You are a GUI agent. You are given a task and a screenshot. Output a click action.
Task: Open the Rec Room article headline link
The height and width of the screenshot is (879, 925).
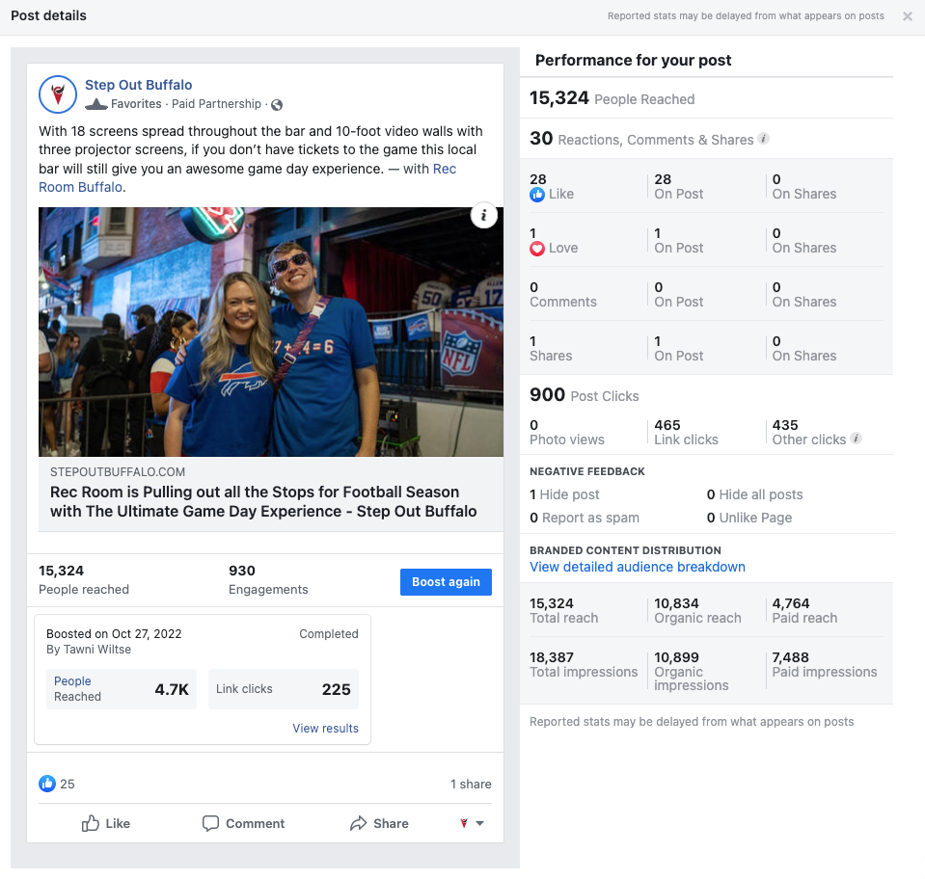coord(263,502)
